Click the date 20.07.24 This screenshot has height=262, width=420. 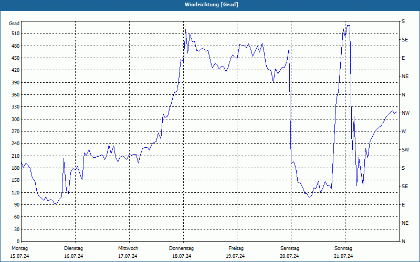pos(289,256)
